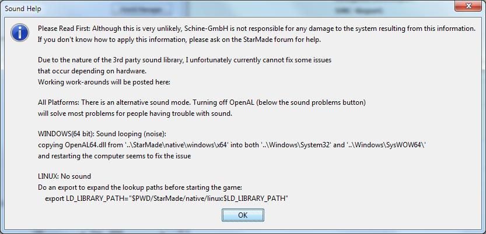486x234 pixels.
Task: Click the export LD_LIBRARY_PATH command text
Action: point(167,198)
